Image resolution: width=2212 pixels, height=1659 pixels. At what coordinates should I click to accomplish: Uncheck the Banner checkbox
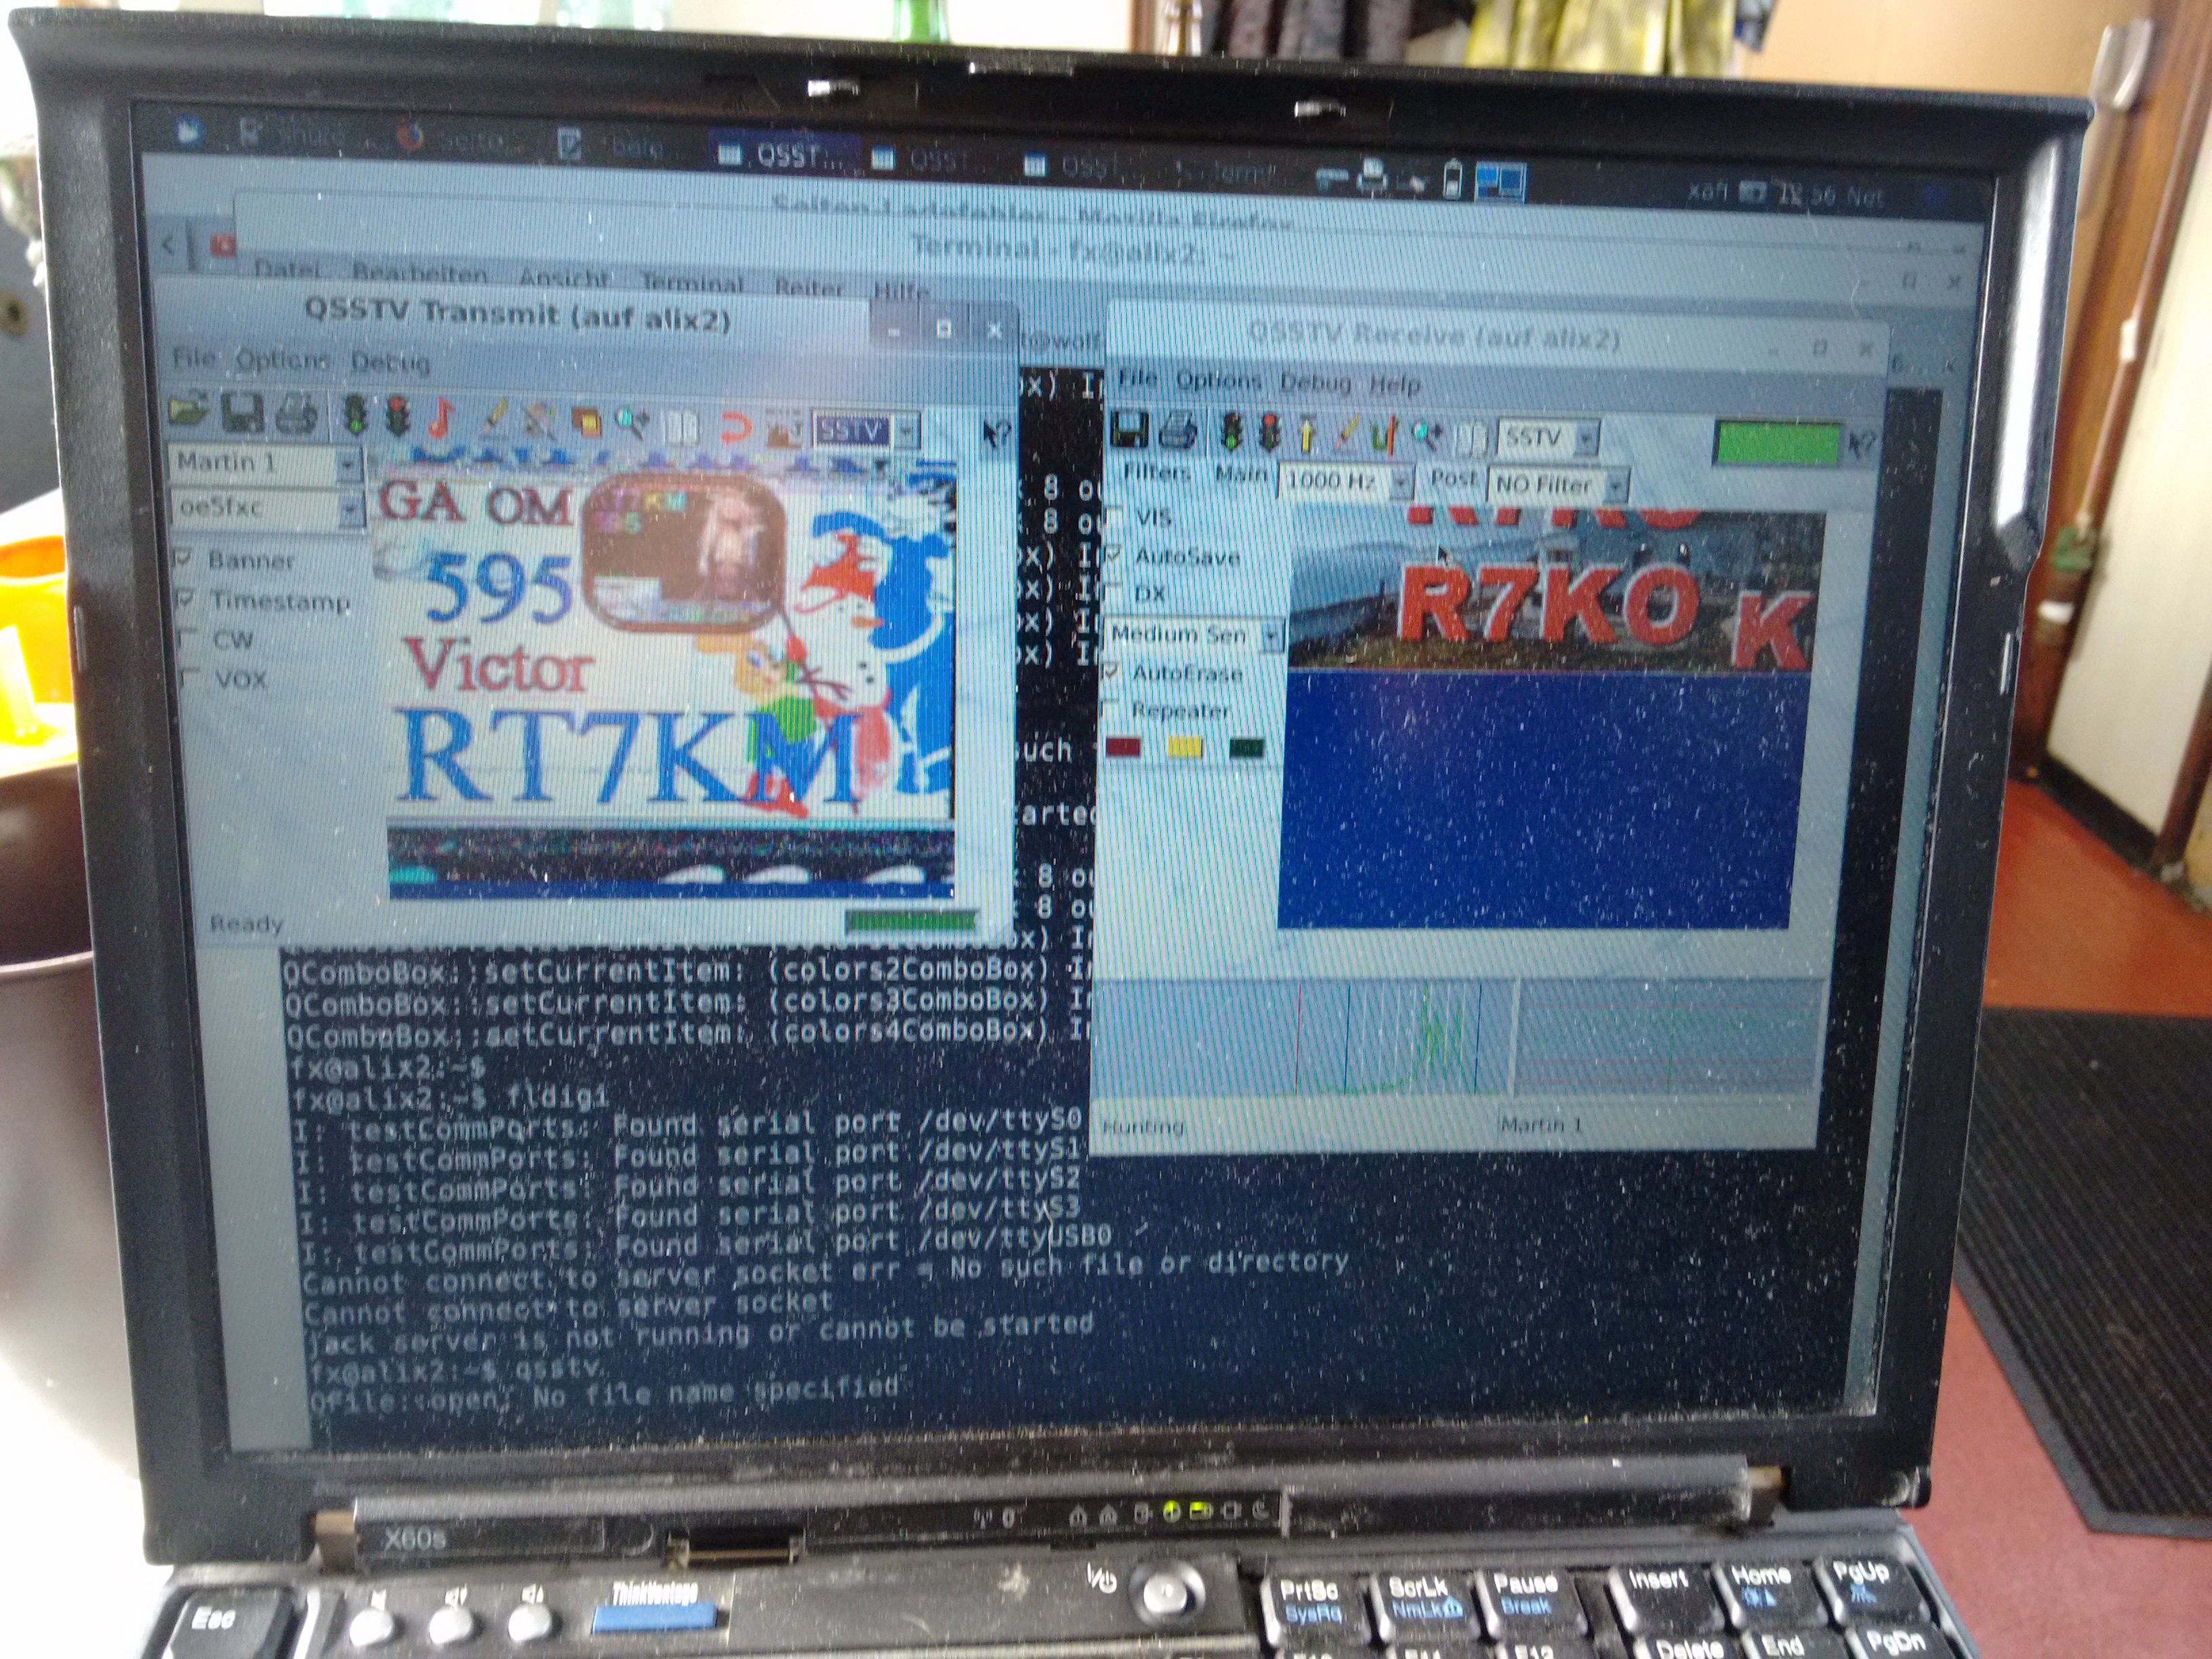pos(184,558)
